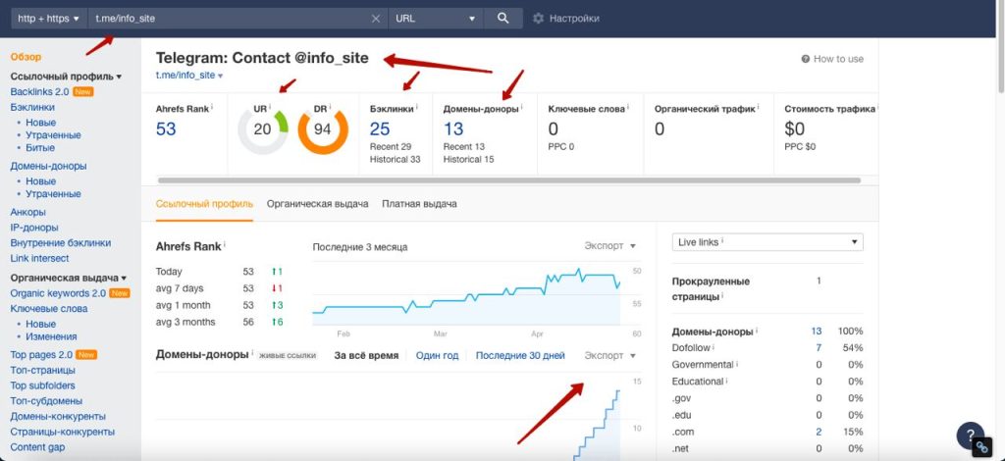Click info icon next to Ahrefs Rank metric
The width and height of the screenshot is (1005, 461).
212,108
